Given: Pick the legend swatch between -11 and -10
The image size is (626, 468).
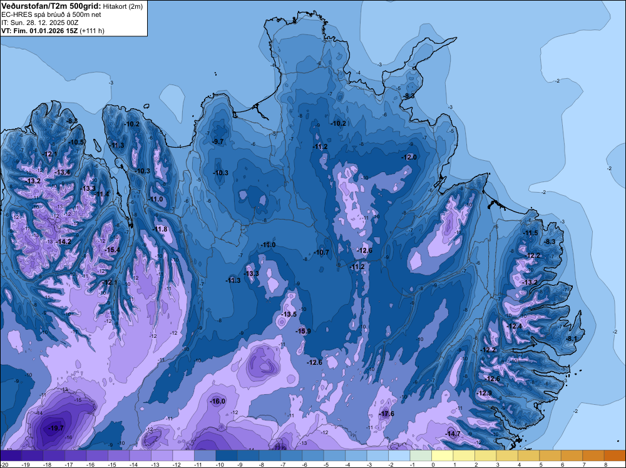Looking at the screenshot, I should point(205,455).
